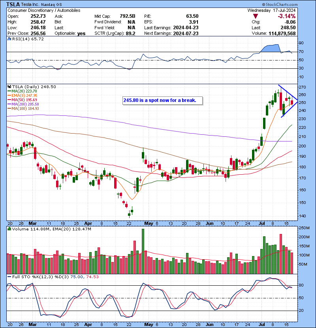Click Last Earnings date 2024-04-23
316x328 pixels.
[186, 28]
